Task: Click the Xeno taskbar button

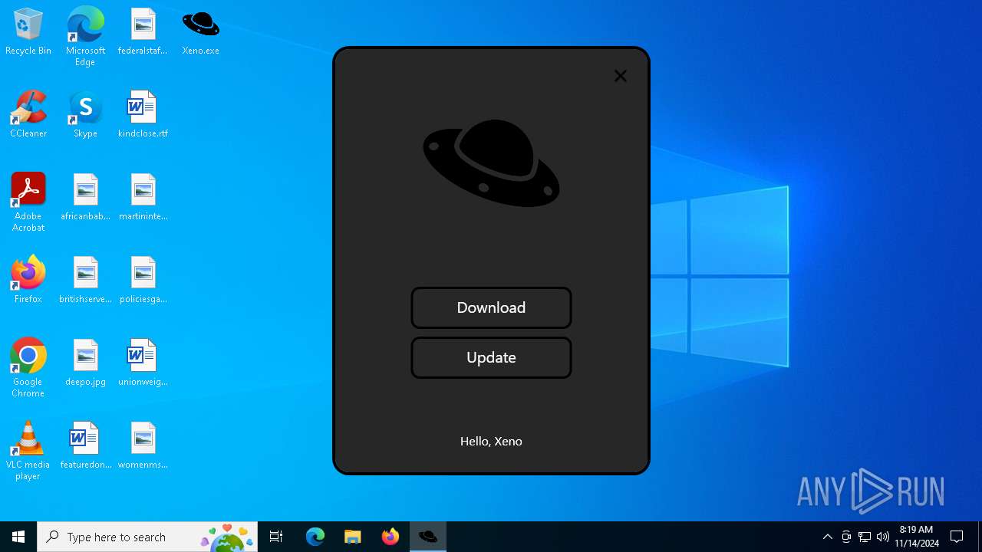Action: click(428, 537)
